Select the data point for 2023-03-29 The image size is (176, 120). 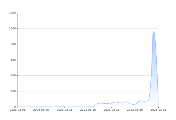pos(149,99)
